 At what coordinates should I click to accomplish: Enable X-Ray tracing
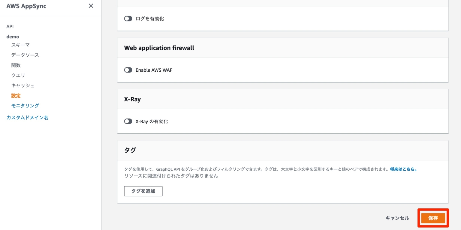pos(128,121)
